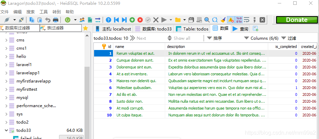Screen dimensions: 319x139
Task: Click the export database arrow icon
Action: click(x=98, y=20)
